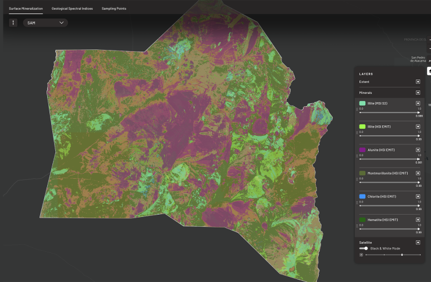Toggle the Minerals group checkbox
431x282 pixels.
418,92
